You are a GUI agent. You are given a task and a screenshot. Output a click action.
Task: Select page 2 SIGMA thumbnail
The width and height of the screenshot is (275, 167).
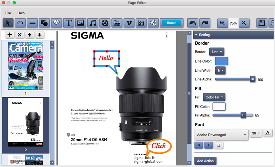pyautogui.click(x=25, y=122)
